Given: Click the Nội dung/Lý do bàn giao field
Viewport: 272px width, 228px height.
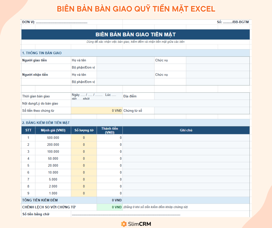Looking at the screenshot, I should click(160, 104).
